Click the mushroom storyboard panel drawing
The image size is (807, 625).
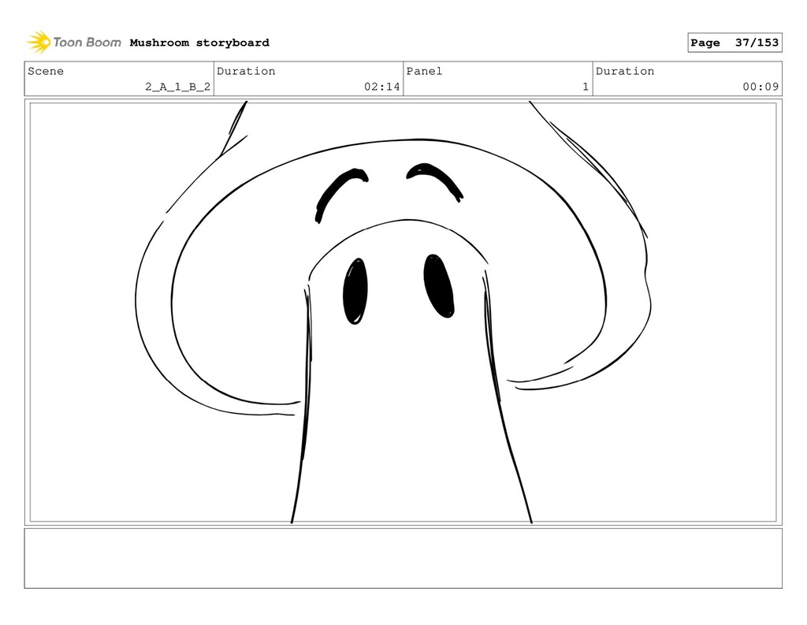[403, 312]
